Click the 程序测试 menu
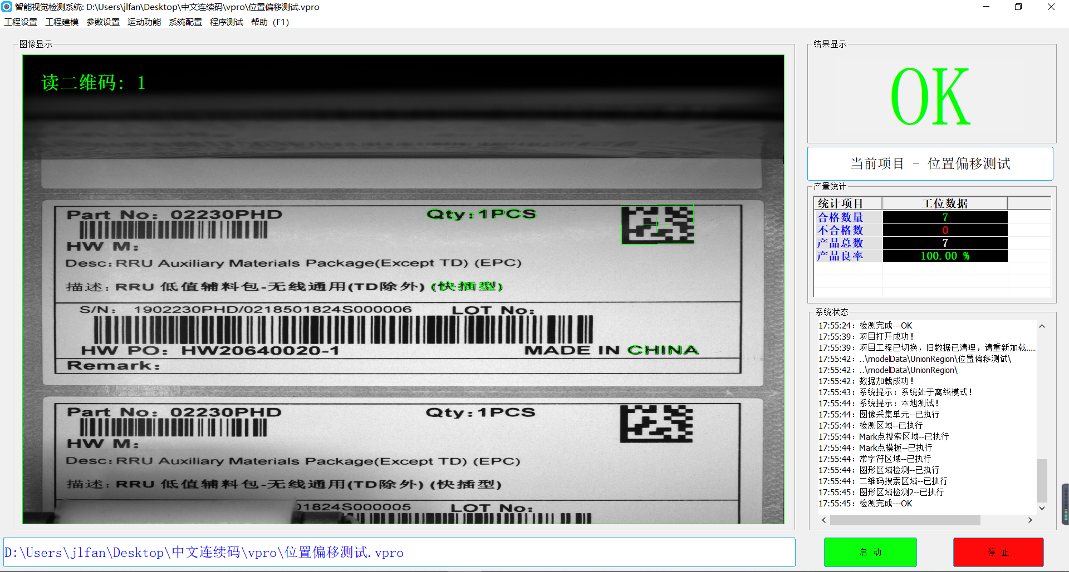 pos(227,22)
